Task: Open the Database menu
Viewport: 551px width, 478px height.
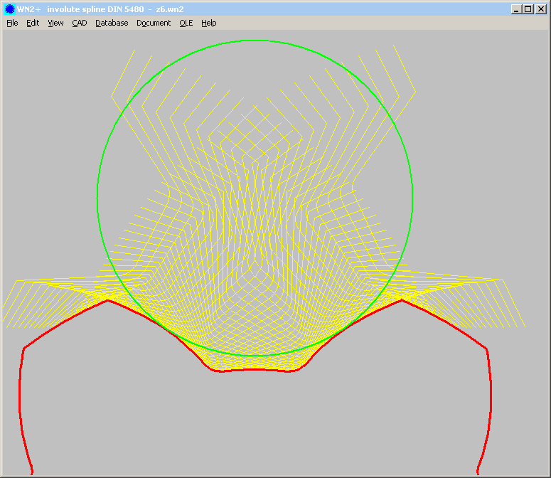Action: pyautogui.click(x=112, y=23)
